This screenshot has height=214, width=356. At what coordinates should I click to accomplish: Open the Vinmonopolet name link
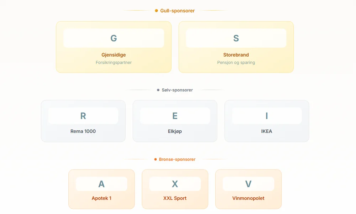[248, 198]
